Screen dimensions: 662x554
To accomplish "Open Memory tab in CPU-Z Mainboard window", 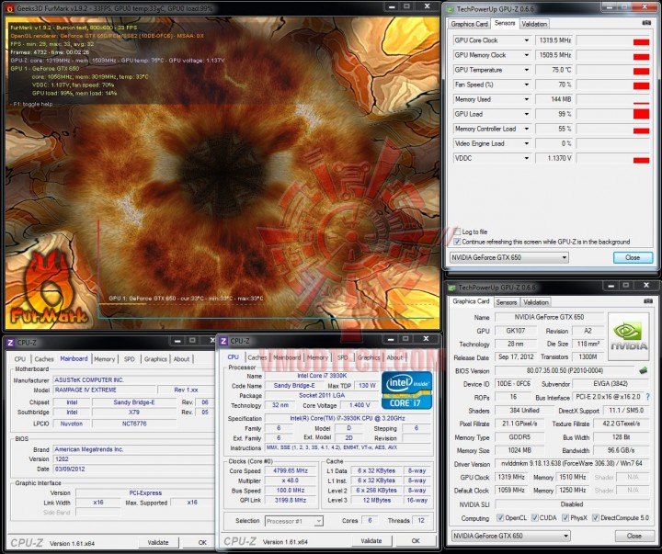I will (104, 359).
